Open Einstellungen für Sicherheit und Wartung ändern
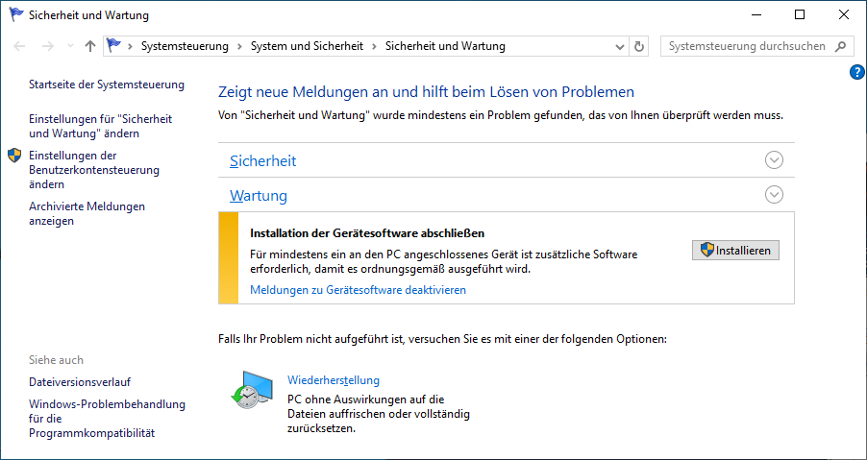 (101, 127)
